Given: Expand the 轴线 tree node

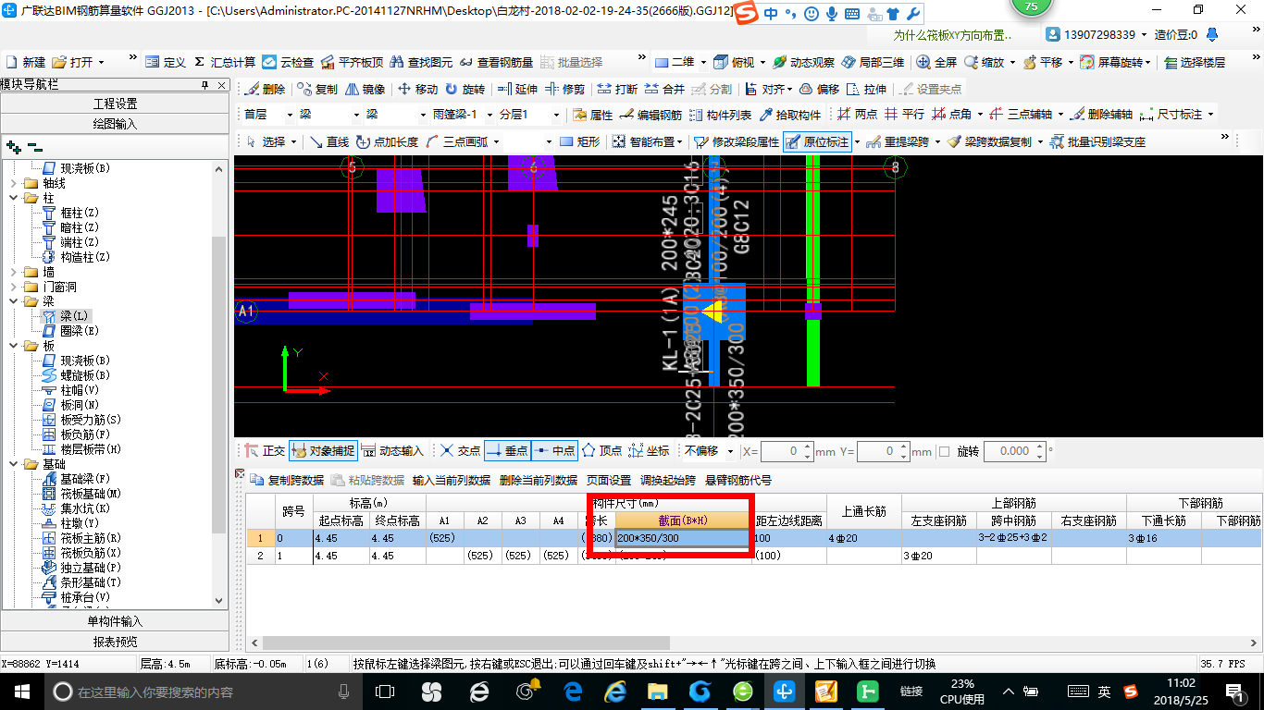Looking at the screenshot, I should pos(13,183).
